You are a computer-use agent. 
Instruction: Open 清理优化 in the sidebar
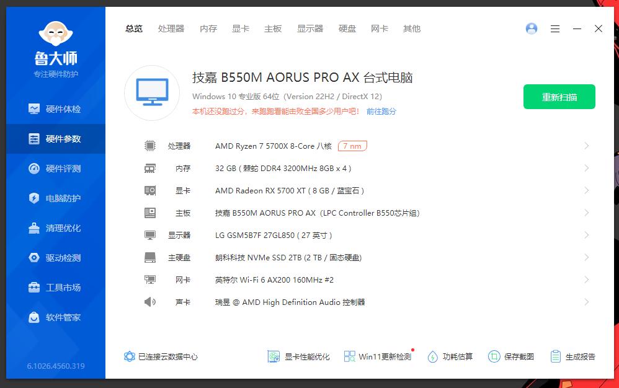(56, 228)
